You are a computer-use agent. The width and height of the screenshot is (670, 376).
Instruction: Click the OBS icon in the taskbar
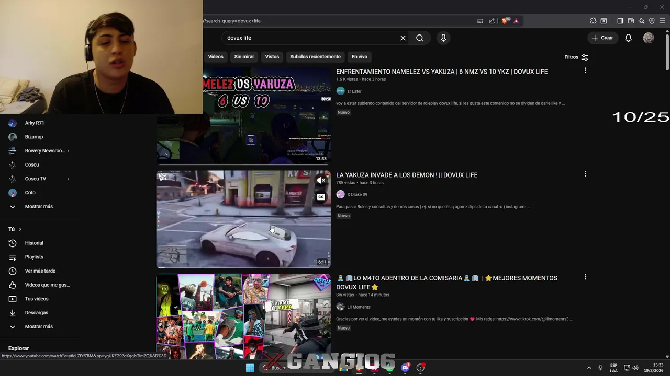pos(420,368)
